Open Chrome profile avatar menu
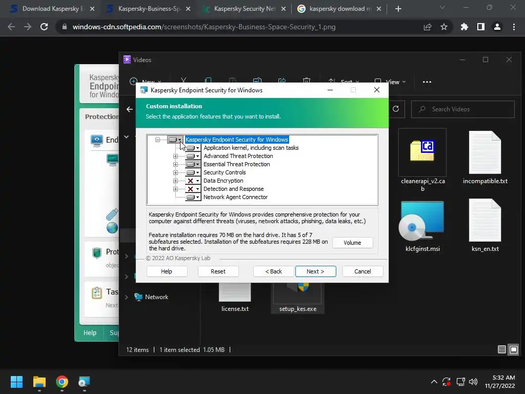 pyautogui.click(x=497, y=27)
